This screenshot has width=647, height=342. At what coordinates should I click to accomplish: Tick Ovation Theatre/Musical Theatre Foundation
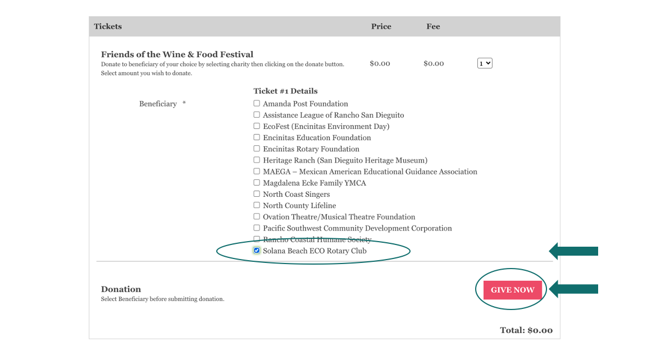[x=257, y=217]
